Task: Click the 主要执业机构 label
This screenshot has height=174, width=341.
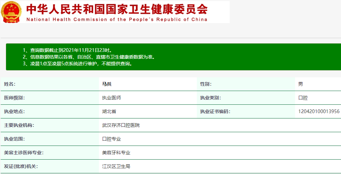Action: coord(19,125)
